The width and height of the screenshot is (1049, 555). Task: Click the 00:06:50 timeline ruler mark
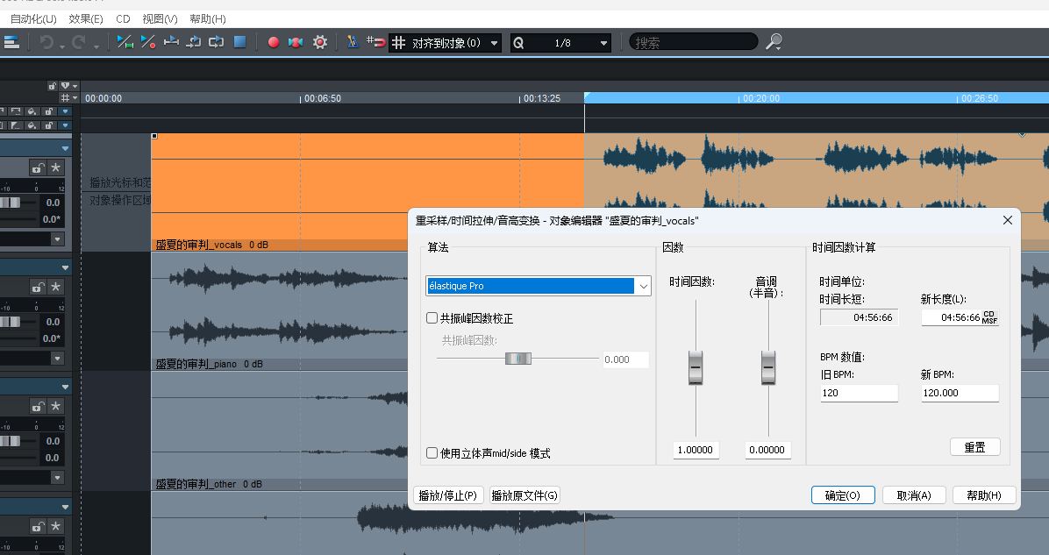[323, 98]
